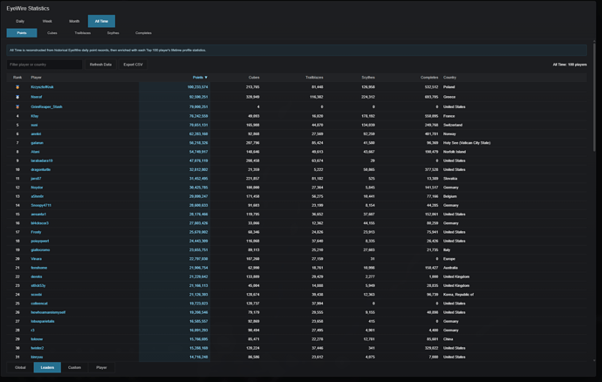Click the Refresh Data button
This screenshot has height=382, width=602.
[x=100, y=65]
